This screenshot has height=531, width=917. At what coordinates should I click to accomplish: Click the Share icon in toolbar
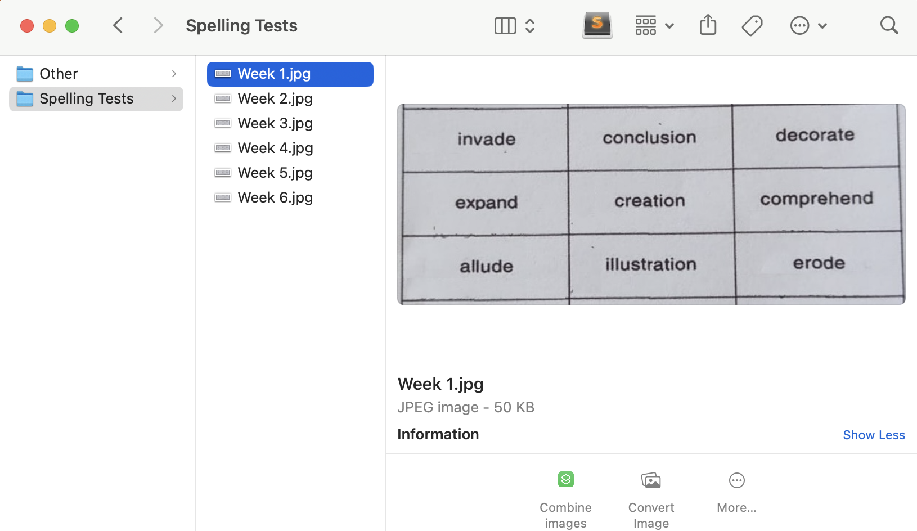pyautogui.click(x=708, y=25)
